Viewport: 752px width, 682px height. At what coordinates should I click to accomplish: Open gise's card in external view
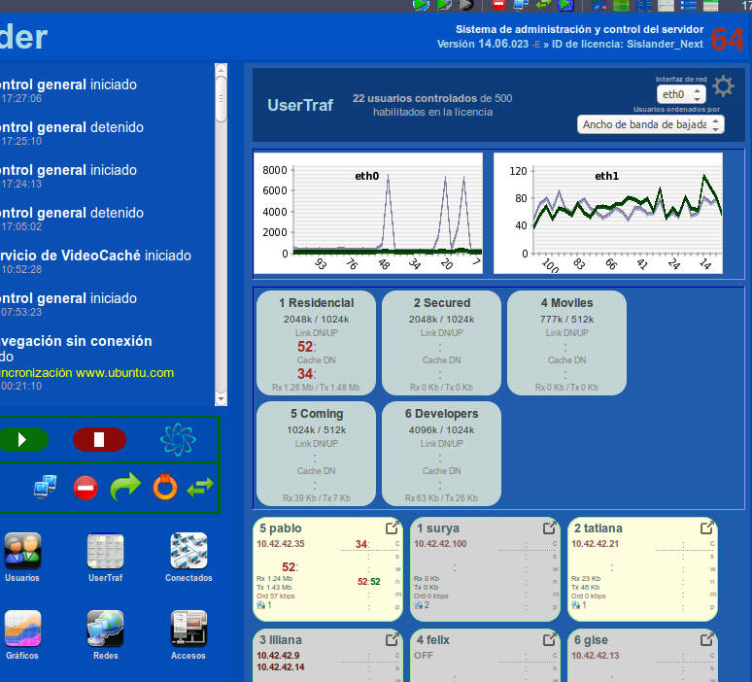[707, 639]
